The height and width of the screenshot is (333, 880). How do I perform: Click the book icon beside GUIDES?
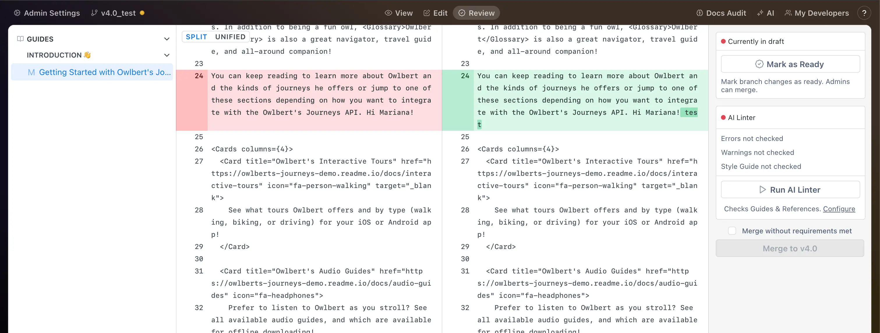(x=20, y=39)
